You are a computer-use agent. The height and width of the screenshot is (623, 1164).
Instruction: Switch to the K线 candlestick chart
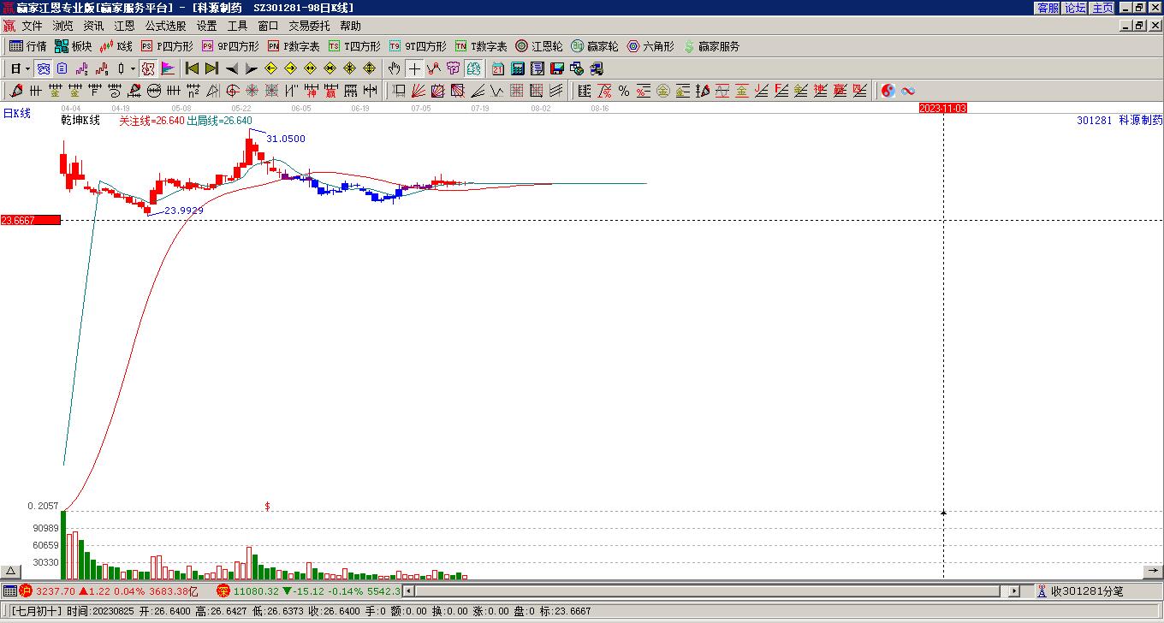(116, 46)
